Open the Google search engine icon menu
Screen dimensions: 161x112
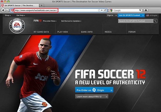click(x=111, y=10)
